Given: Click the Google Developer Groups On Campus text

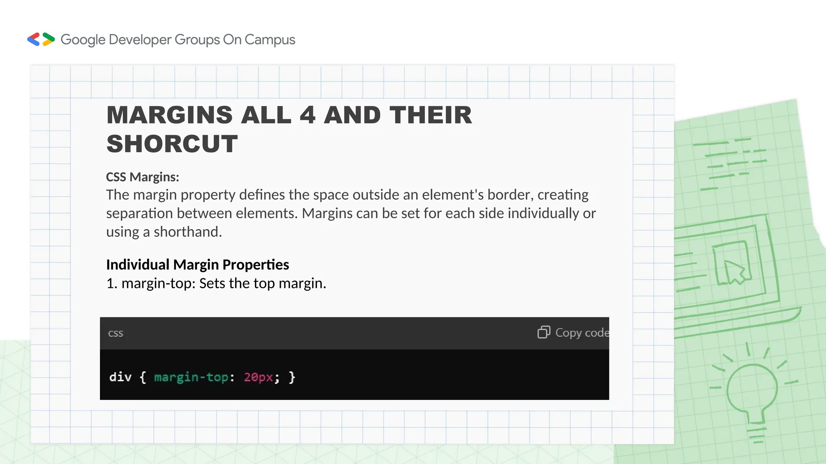Looking at the screenshot, I should 178,39.
